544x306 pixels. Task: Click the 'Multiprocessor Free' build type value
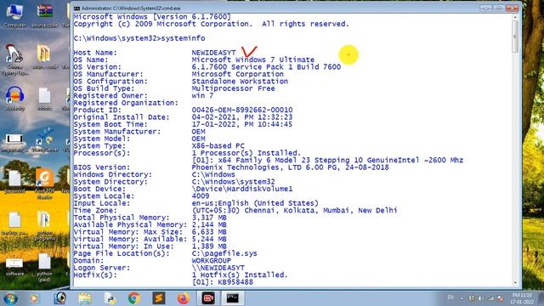coord(233,88)
